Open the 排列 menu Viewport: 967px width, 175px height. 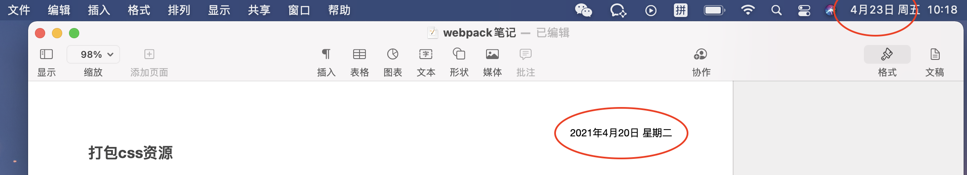click(x=179, y=10)
